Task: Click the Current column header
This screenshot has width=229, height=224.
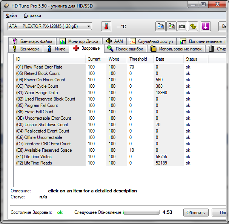Action: 96,59
